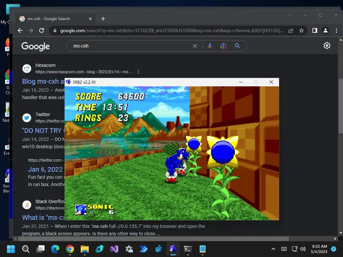The height and width of the screenshot is (257, 343).
Task: Click the horizontal scrollbar in Chrome
Action: (x=153, y=239)
